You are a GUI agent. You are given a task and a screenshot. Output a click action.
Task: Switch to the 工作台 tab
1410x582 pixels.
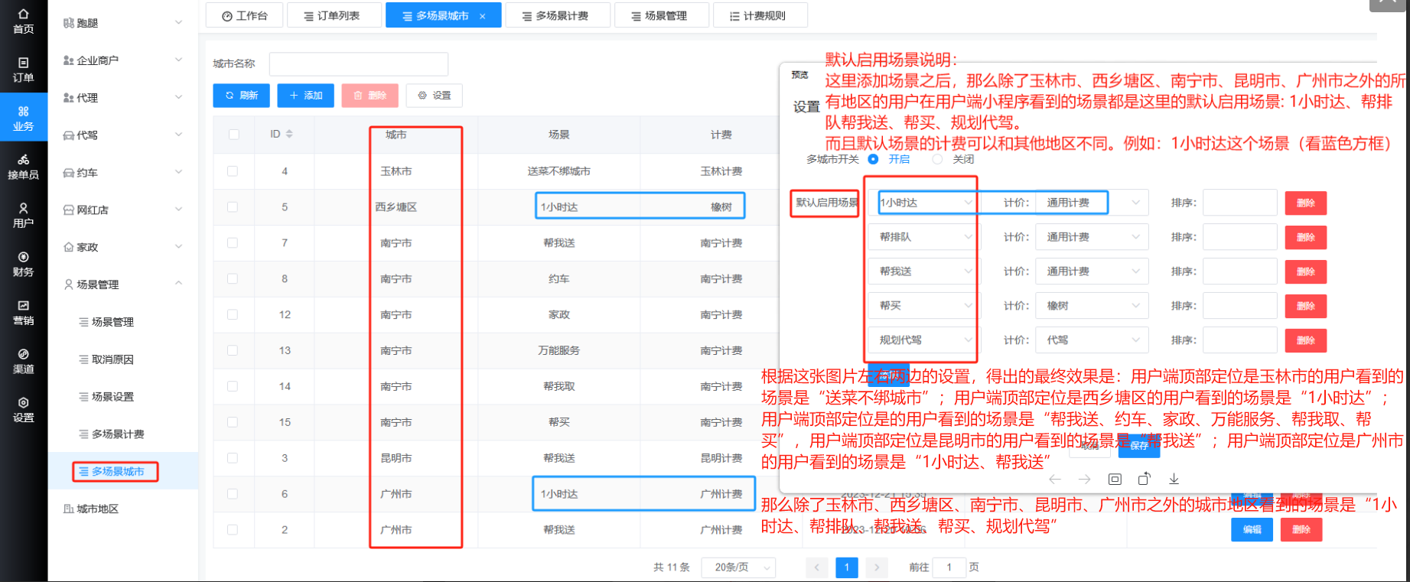coord(244,15)
